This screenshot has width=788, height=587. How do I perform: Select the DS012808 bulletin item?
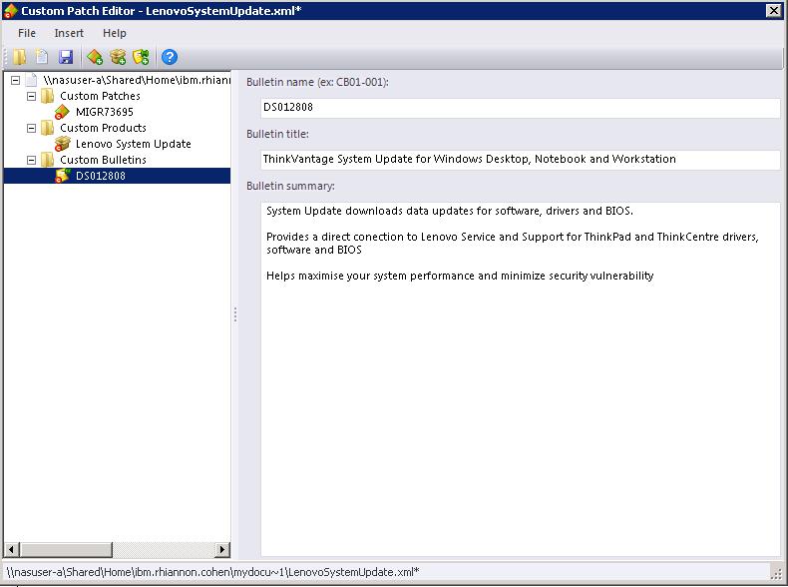[101, 176]
